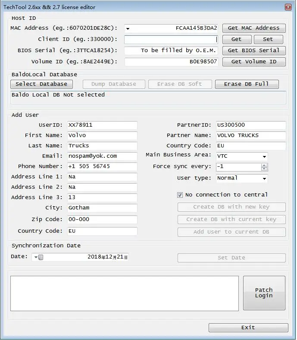Click the Set Date button
Screen dimensions: 297x340
(231, 258)
